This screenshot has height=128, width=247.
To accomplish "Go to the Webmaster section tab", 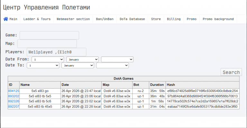I will (x=73, y=19).
